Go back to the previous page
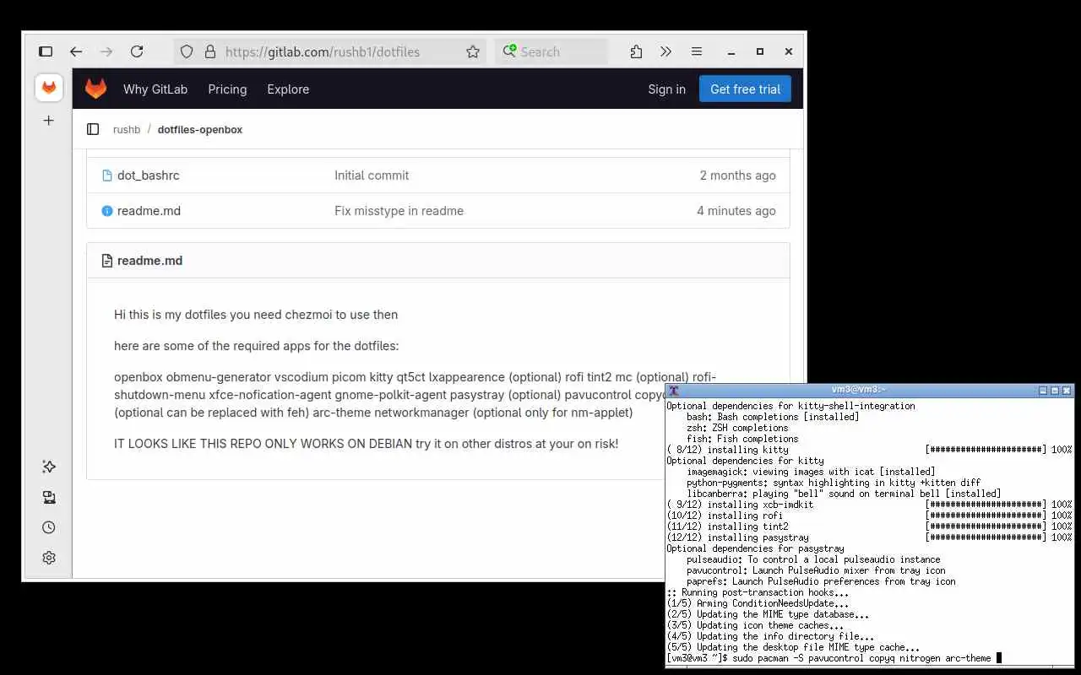1081x675 pixels. pyautogui.click(x=76, y=51)
